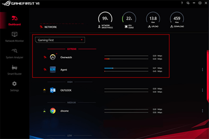
Task: Expand the Gaming First mode dropdown
Action: coord(60,40)
